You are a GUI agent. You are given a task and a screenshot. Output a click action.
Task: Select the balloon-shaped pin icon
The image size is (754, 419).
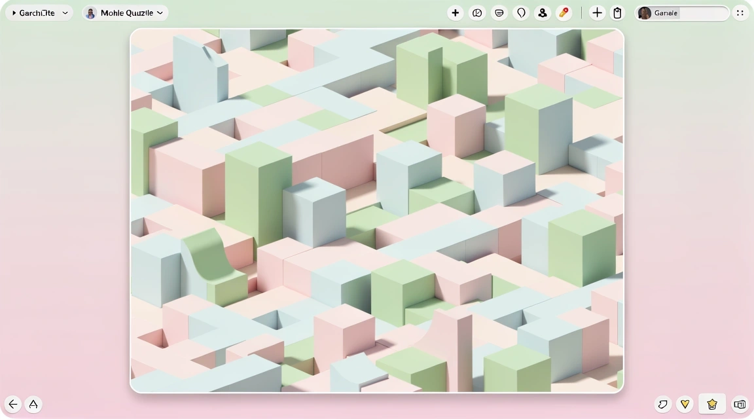tap(521, 13)
